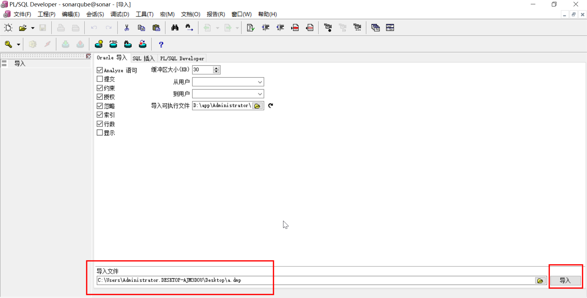Open the 会话(S) menu
Image resolution: width=587 pixels, height=298 pixels.
[95, 14]
